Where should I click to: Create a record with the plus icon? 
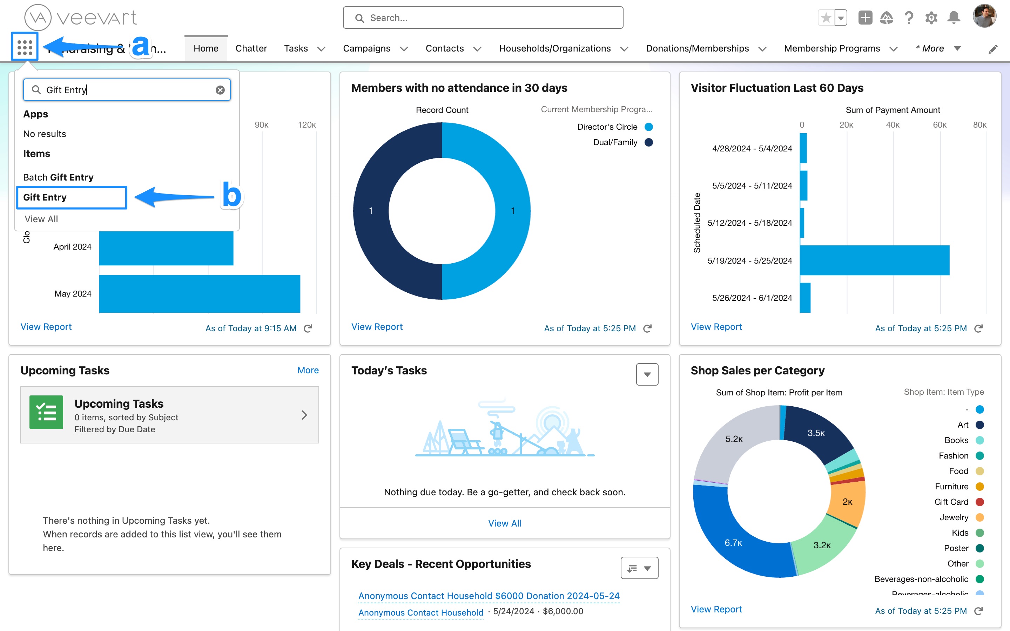click(x=865, y=18)
